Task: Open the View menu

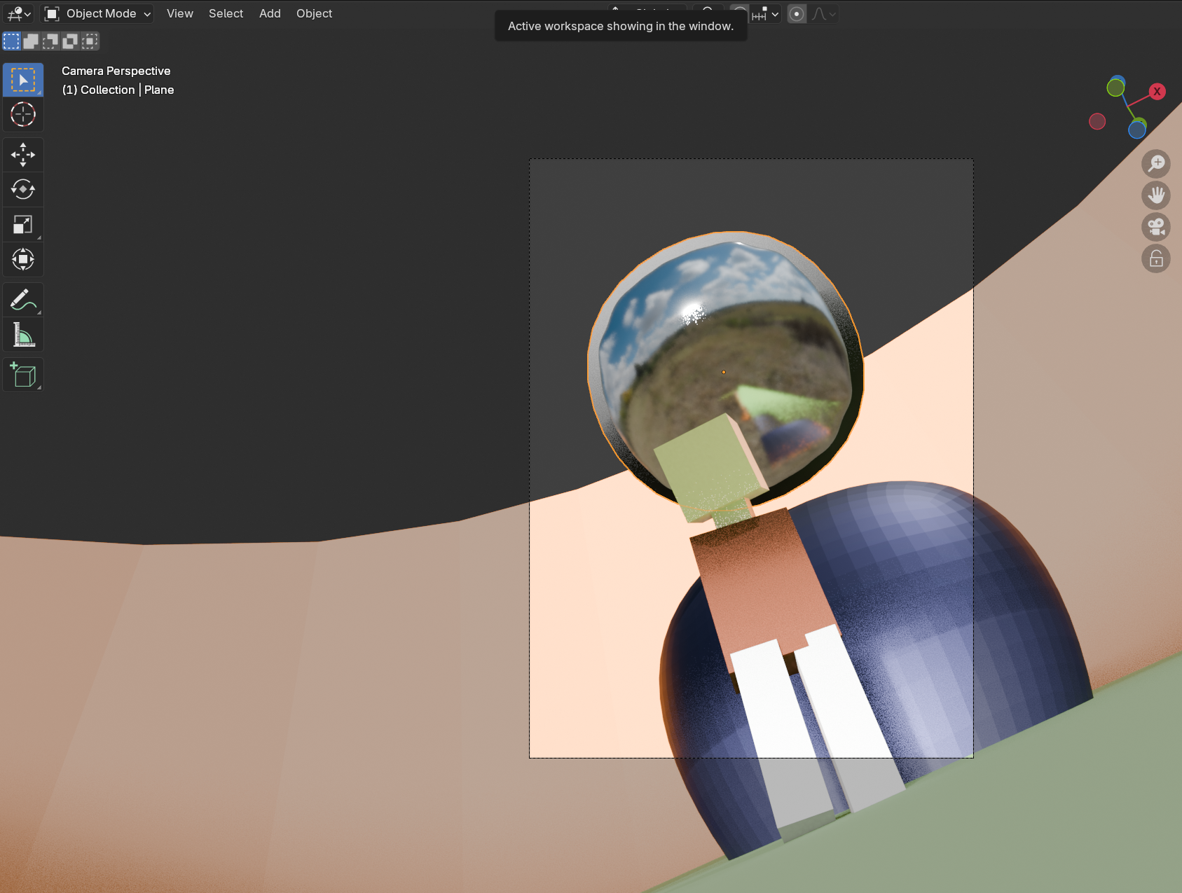Action: (179, 13)
